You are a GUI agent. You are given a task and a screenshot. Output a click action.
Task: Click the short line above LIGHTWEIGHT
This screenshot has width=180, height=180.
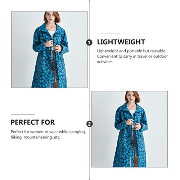pyautogui.click(x=109, y=33)
